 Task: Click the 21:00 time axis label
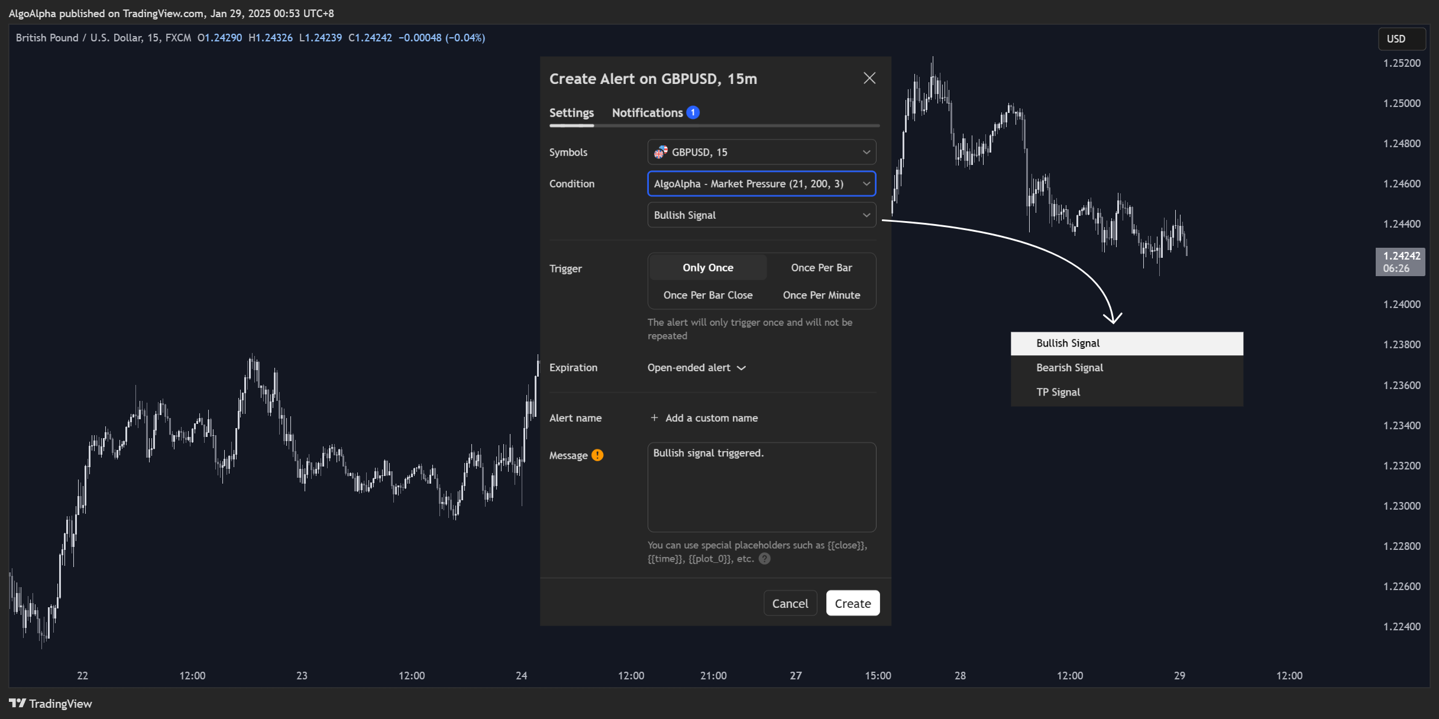[713, 676]
